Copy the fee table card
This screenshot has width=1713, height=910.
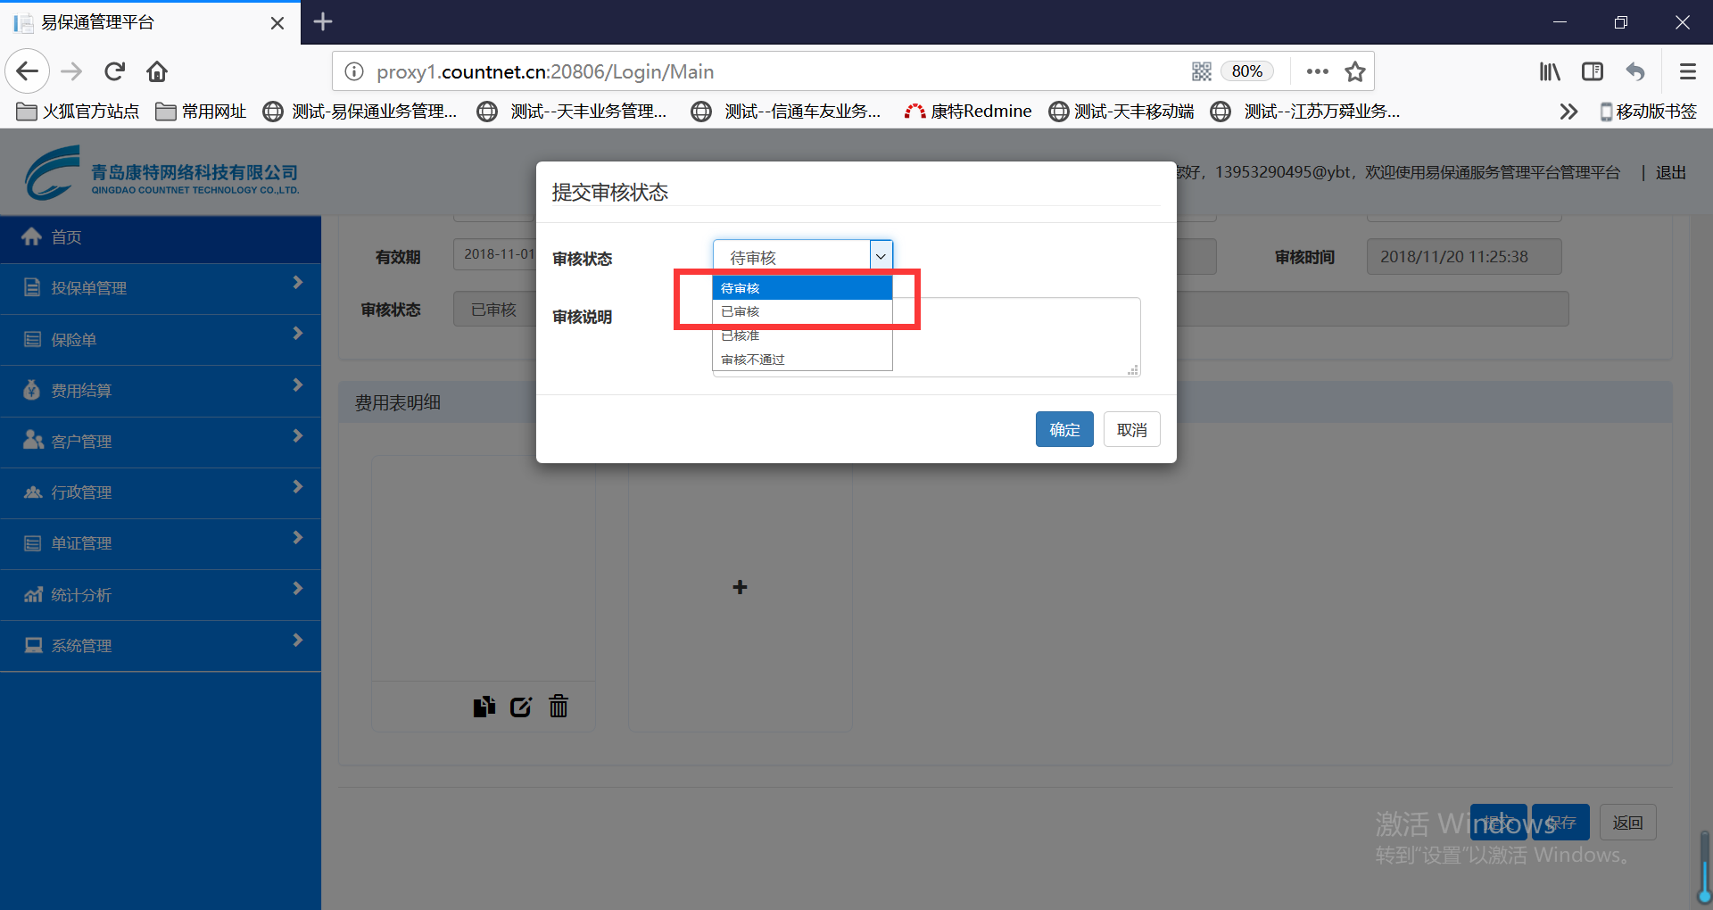[484, 707]
